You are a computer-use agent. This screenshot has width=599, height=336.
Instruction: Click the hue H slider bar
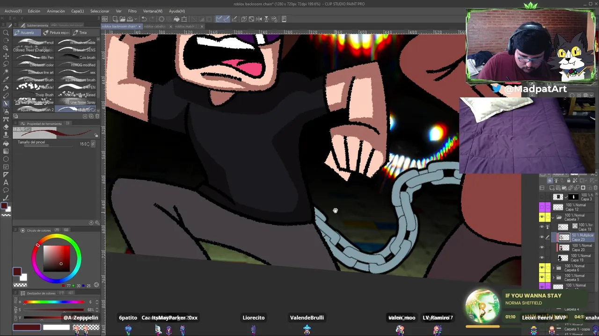coord(54,302)
